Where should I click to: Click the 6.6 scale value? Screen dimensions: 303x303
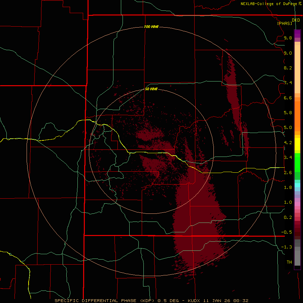coord(288,98)
